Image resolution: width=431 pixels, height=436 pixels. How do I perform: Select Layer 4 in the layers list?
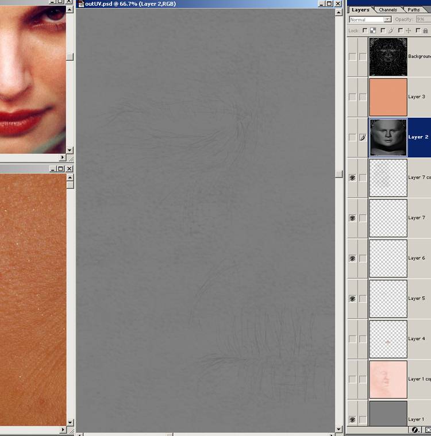[x=417, y=339]
